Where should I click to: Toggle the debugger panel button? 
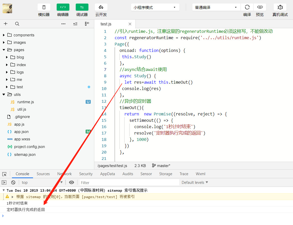pos(82,7)
